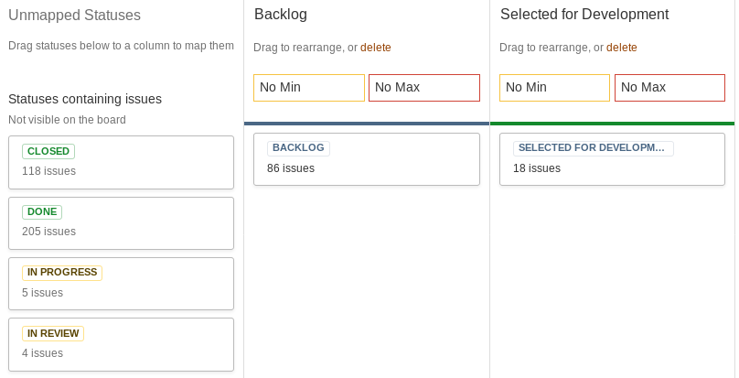Click the Selected for Development column title

pyautogui.click(x=584, y=14)
